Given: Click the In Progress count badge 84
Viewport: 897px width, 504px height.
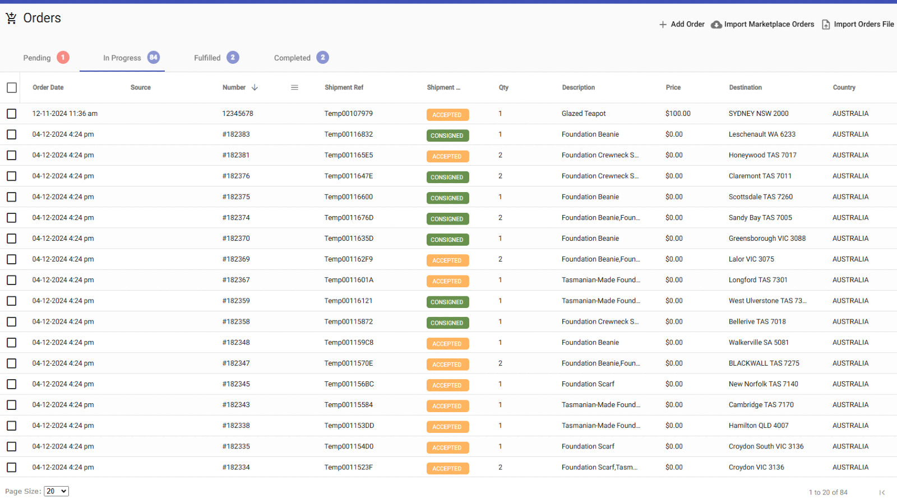Looking at the screenshot, I should tap(153, 58).
